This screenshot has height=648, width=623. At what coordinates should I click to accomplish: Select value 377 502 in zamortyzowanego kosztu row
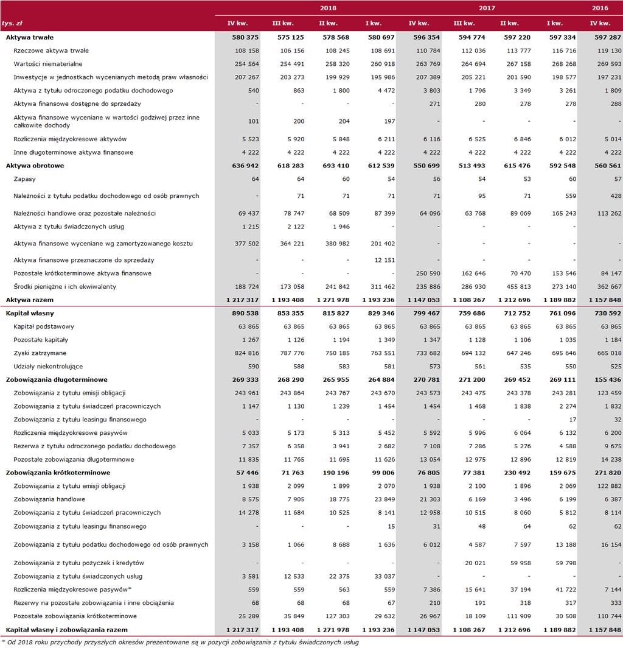(247, 244)
